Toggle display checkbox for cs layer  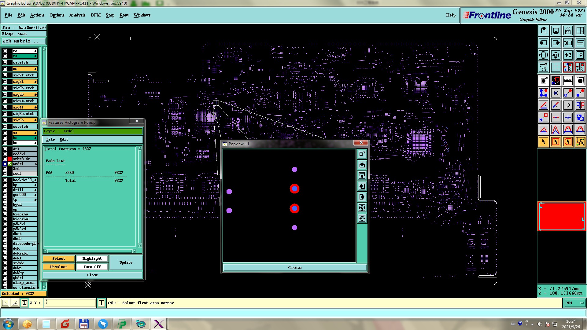pos(5,69)
